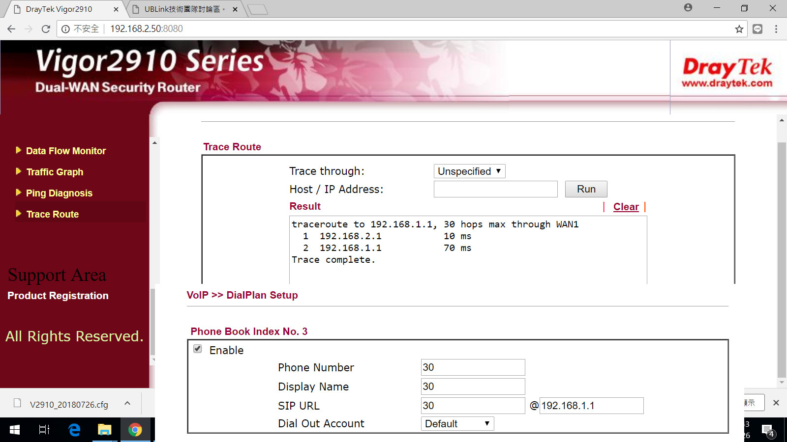Screen dimensions: 787x442
Task: Close the downloads bar
Action: [x=776, y=403]
